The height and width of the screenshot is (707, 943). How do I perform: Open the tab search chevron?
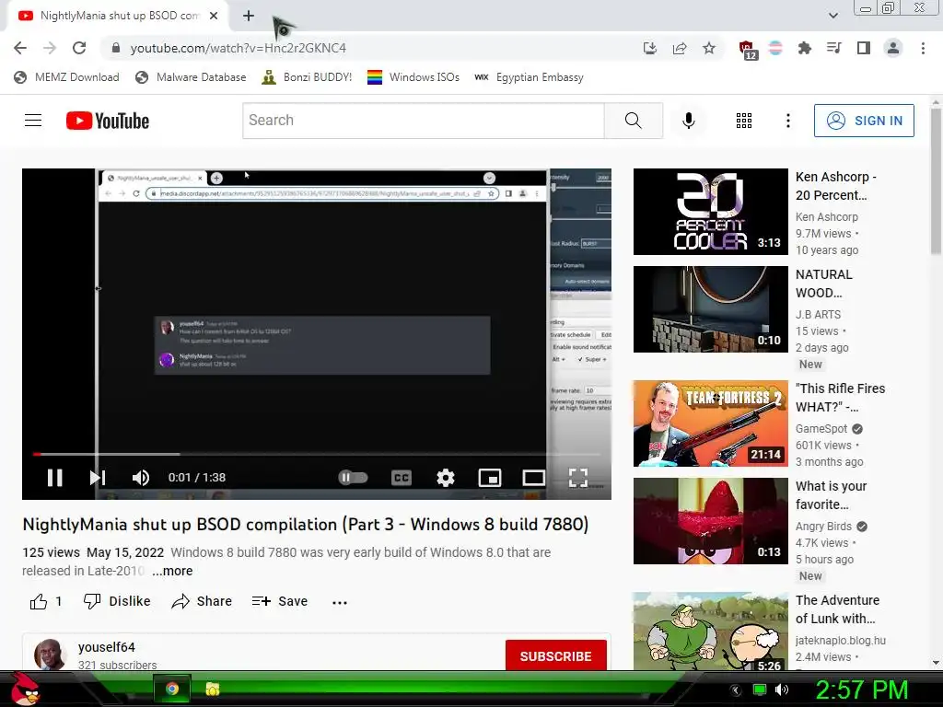833,16
